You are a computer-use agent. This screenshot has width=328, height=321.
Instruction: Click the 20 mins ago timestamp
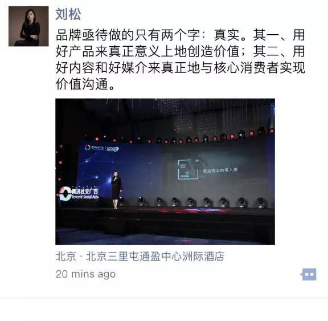tap(85, 274)
